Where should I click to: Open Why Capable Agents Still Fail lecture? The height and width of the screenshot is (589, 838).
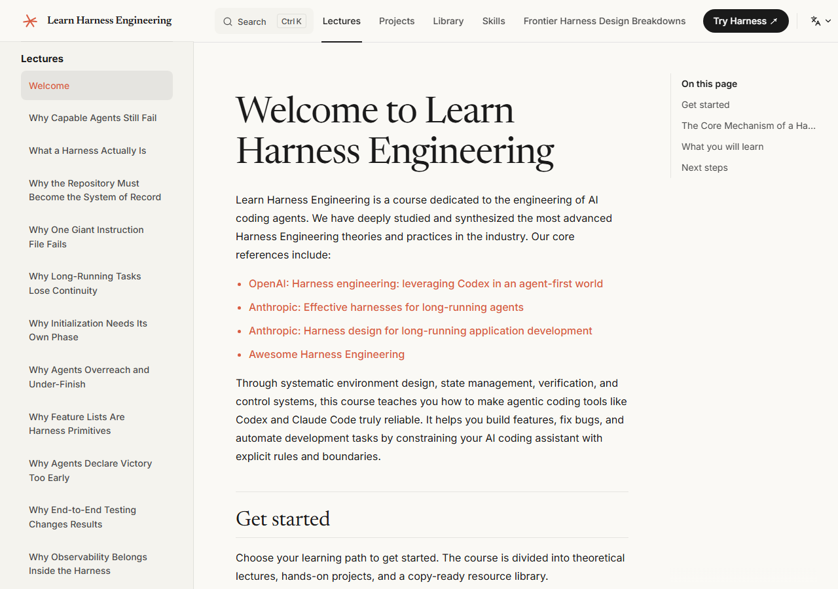tap(97, 118)
